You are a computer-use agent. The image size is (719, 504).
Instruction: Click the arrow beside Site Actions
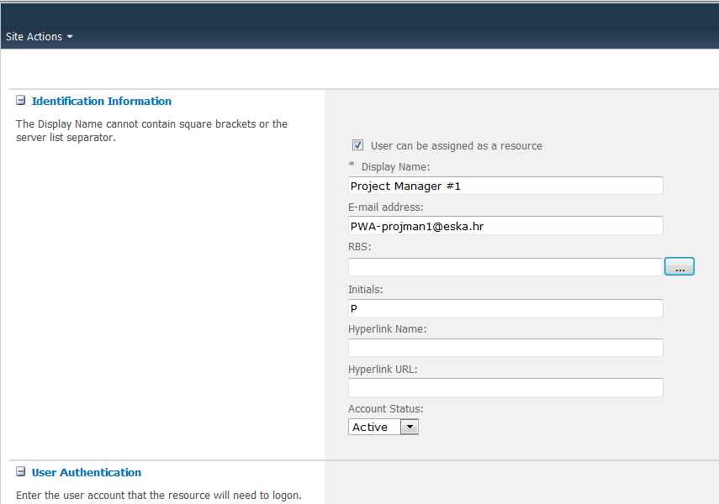(x=70, y=37)
